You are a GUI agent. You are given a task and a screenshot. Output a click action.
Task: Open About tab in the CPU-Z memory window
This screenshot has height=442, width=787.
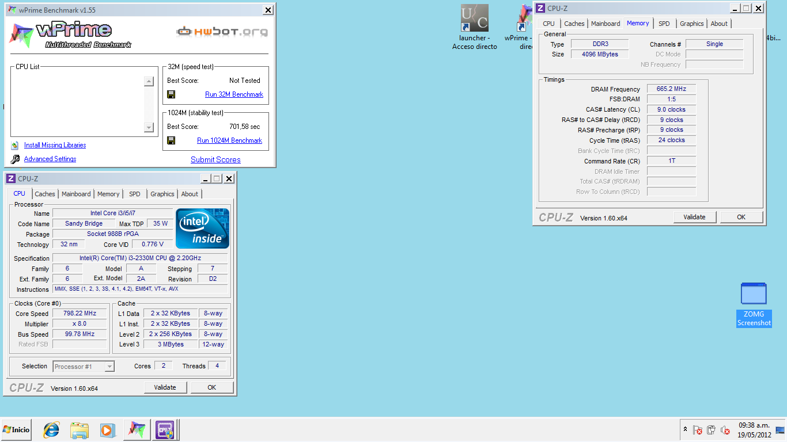(719, 24)
